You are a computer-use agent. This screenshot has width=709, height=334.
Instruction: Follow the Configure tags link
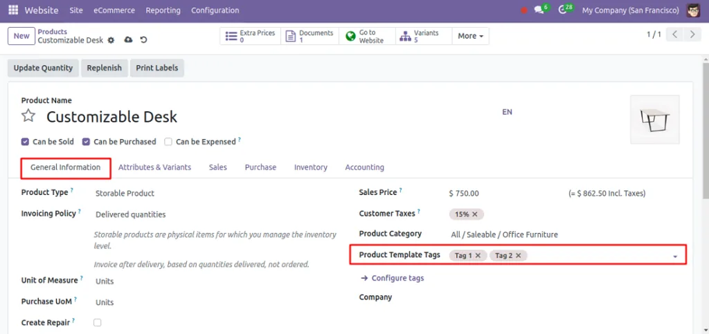tap(393, 278)
